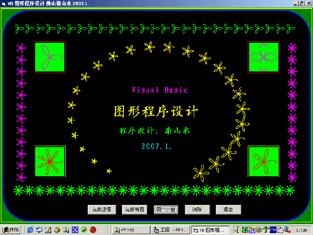This screenshot has height=235, width=313.
Task: Select the eight-petal red flower picture box
Action: click(50, 161)
